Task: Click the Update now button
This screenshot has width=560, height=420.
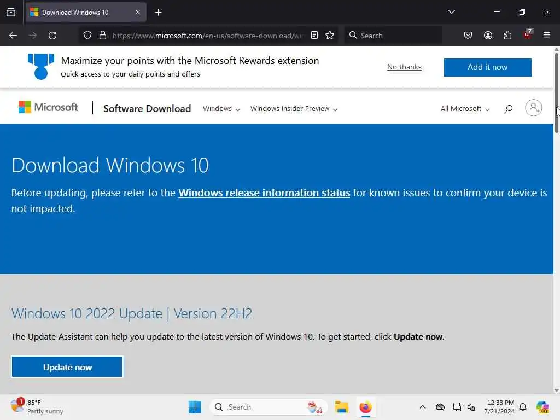Action: coord(67,367)
